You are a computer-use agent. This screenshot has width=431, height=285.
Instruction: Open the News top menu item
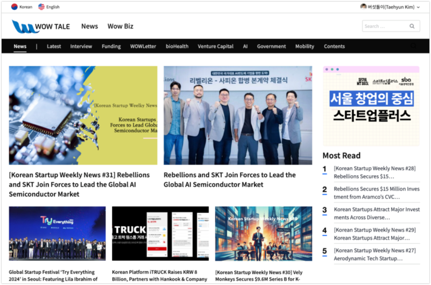pyautogui.click(x=89, y=26)
